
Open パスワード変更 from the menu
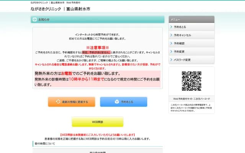click(x=182, y=60)
